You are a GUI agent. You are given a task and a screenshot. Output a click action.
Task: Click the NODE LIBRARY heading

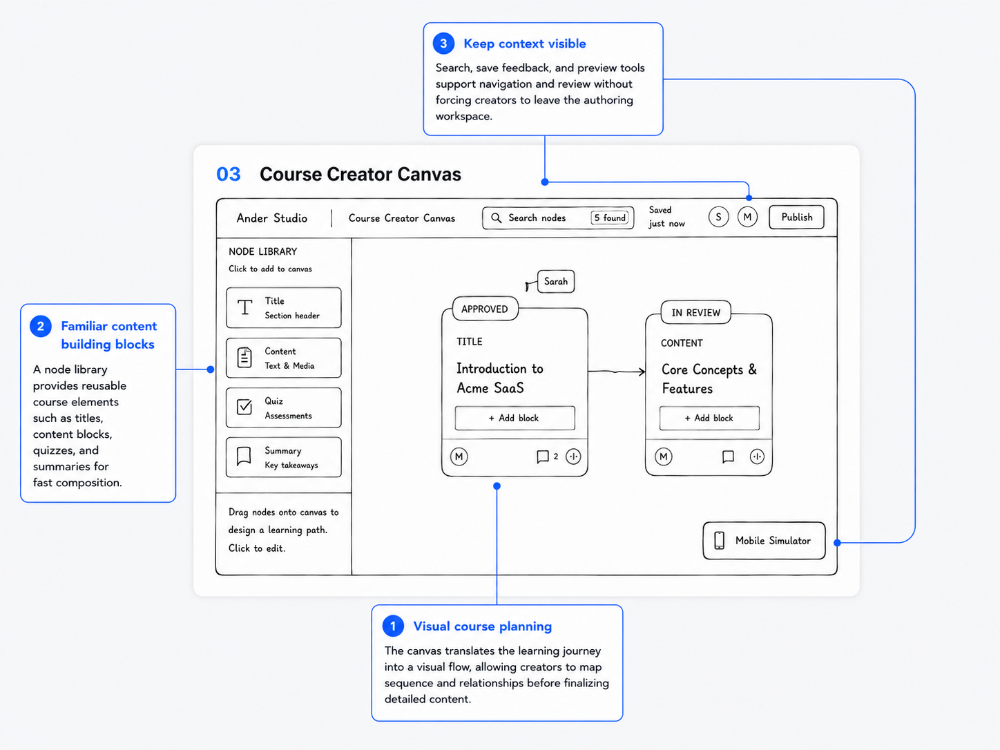click(x=263, y=251)
